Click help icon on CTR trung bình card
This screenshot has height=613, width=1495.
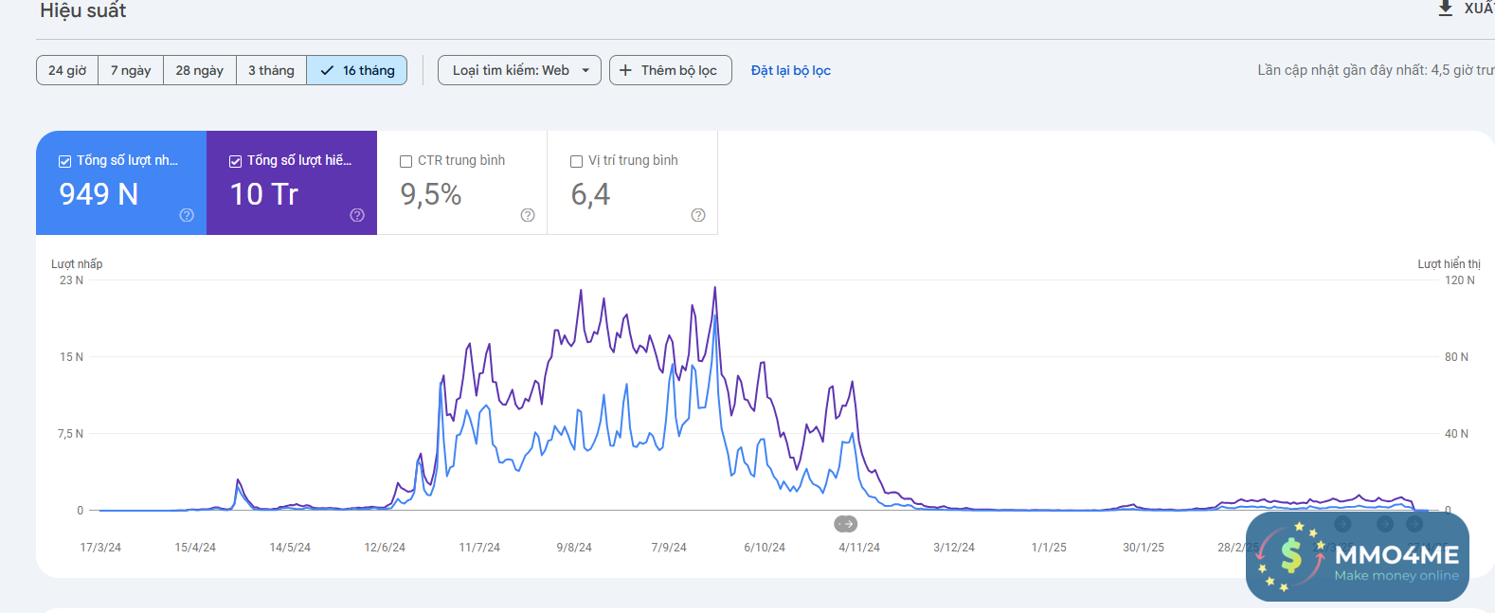click(528, 215)
